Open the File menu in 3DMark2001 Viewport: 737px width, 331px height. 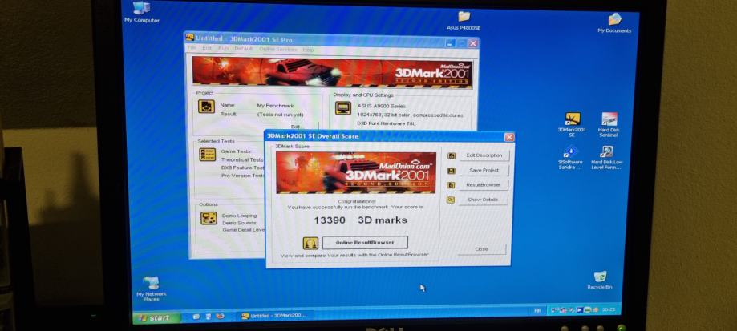coord(192,49)
